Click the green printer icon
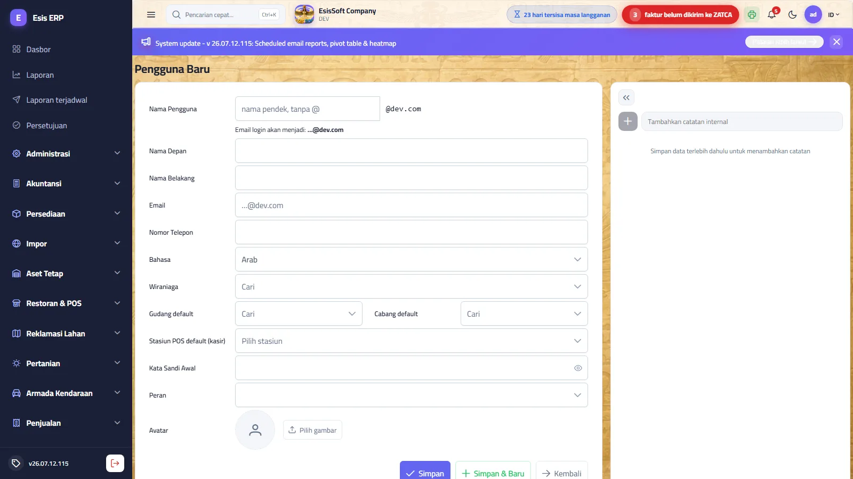The height and width of the screenshot is (479, 853). pyautogui.click(x=752, y=15)
